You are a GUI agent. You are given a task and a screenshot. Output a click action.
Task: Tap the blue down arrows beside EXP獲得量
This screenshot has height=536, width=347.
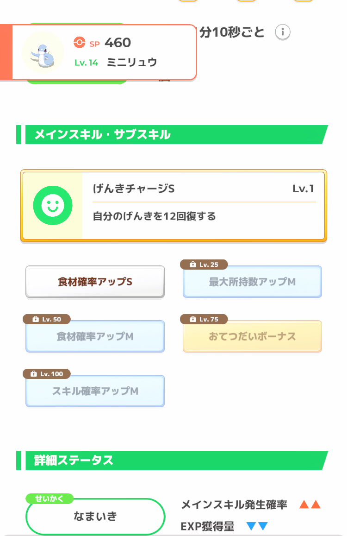click(257, 526)
